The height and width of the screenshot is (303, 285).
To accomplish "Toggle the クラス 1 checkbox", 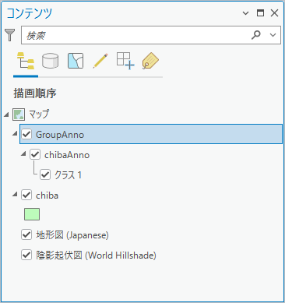I will [x=45, y=174].
